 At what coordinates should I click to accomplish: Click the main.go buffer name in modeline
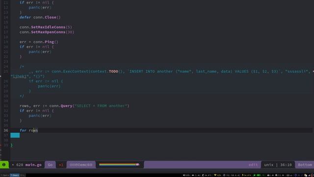coord(33,165)
